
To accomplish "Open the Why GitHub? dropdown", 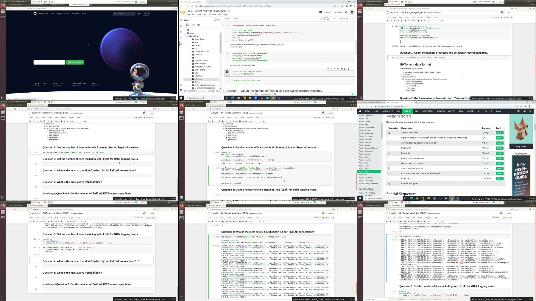I will [x=43, y=14].
